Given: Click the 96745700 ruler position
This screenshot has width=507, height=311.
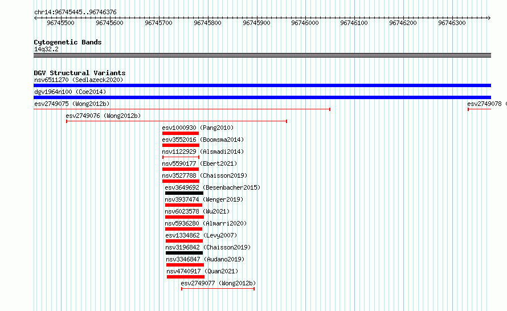Looking at the screenshot, I should tap(158, 23).
